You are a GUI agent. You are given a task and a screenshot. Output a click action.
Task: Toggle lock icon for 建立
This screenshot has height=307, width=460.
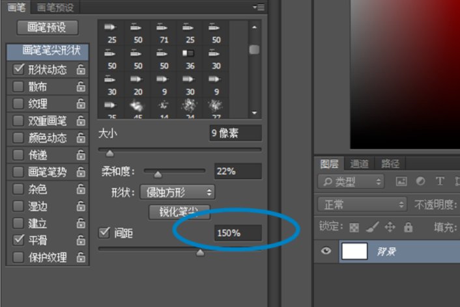click(81, 223)
